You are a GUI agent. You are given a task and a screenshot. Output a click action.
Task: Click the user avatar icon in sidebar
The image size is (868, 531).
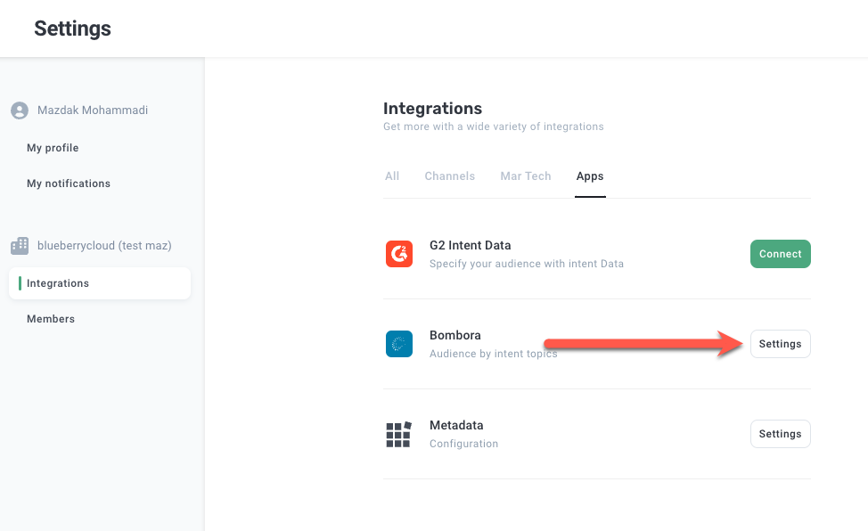click(20, 110)
